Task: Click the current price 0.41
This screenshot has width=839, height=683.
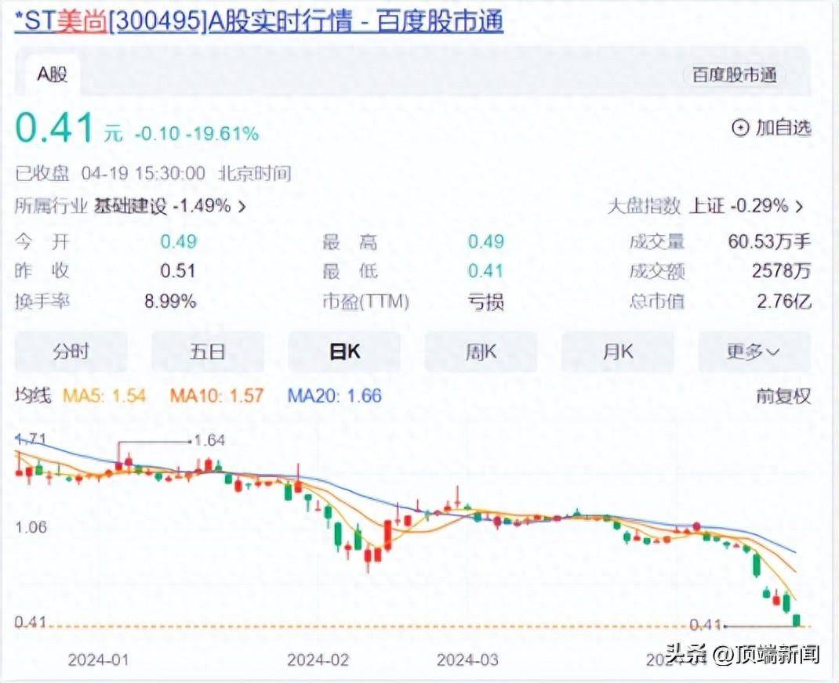Action: [55, 128]
